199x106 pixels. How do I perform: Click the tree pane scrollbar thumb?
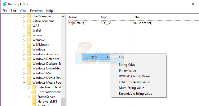63,102
